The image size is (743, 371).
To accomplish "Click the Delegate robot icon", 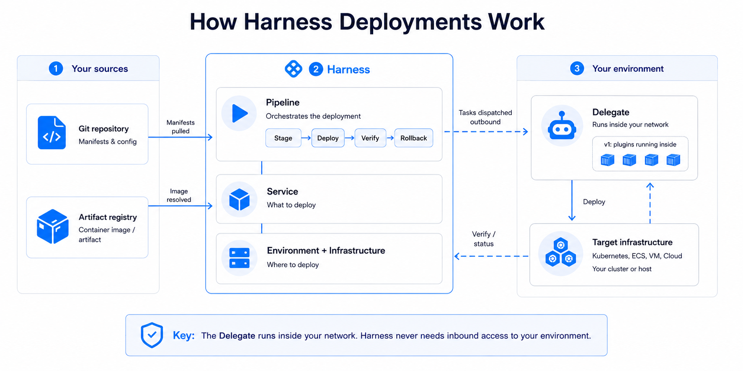I will tap(562, 125).
